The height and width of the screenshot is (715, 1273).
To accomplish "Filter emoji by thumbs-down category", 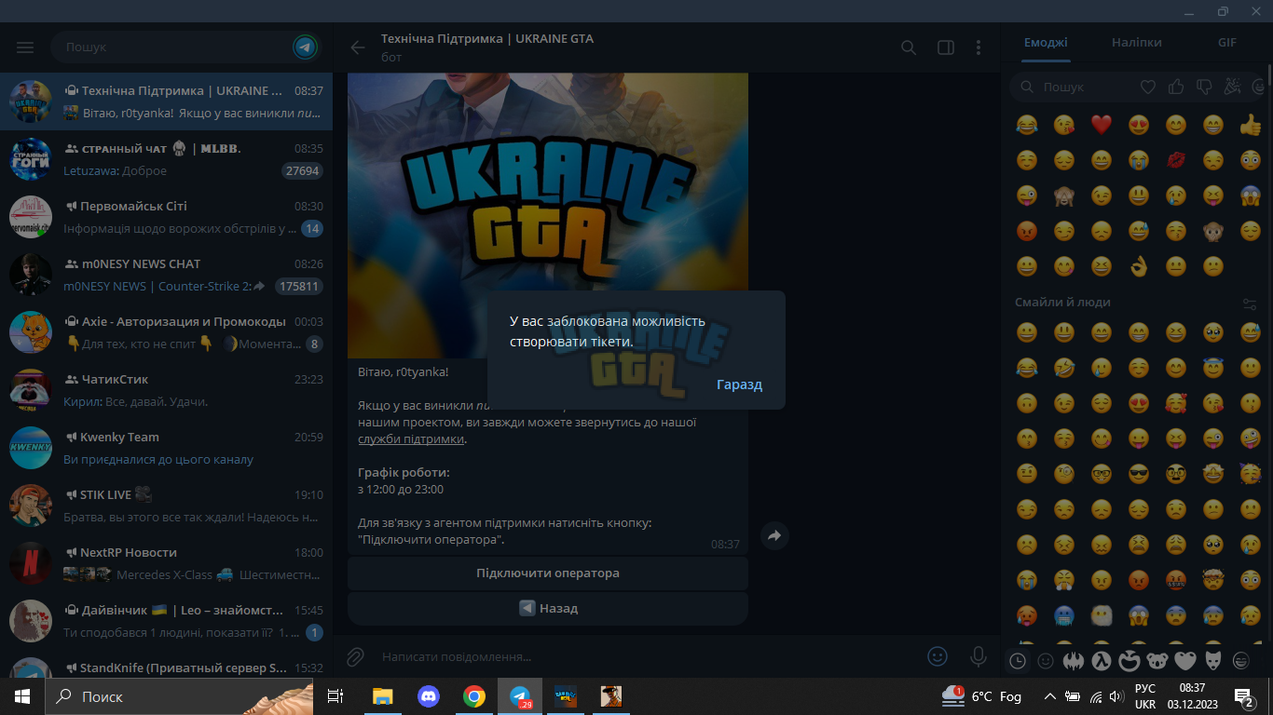I will (1204, 87).
